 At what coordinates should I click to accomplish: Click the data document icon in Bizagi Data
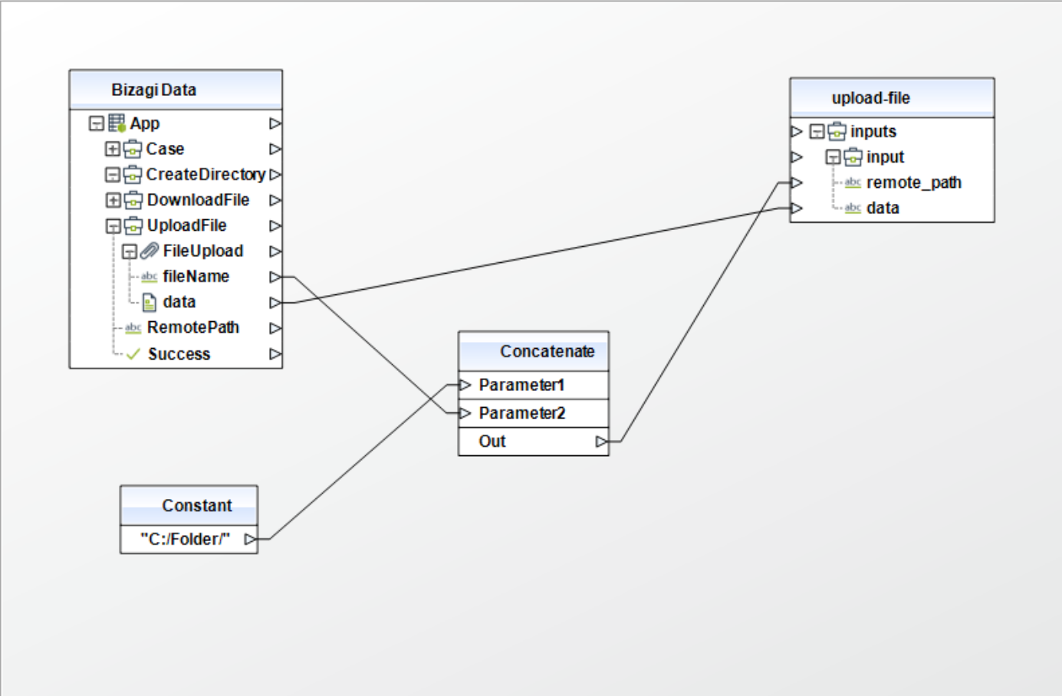150,303
